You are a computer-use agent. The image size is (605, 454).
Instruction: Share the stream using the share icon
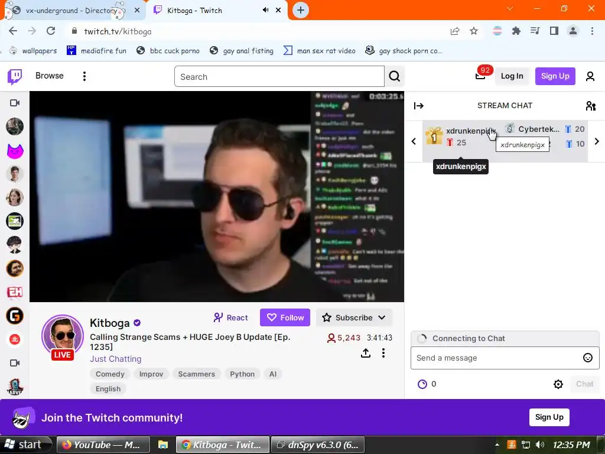[365, 353]
